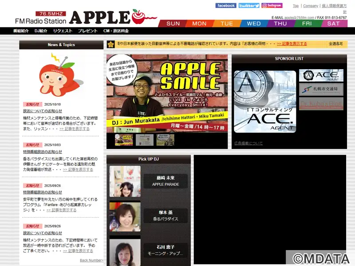Viewport: 355px width, 266px height.
Task: Click the SPONSOR LIST header
Action: [289, 59]
